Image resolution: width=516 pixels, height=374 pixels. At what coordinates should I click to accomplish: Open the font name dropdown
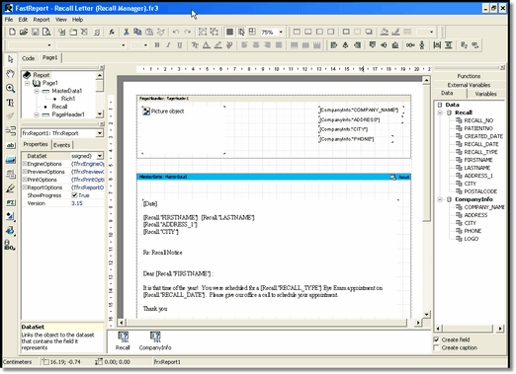pos(124,45)
